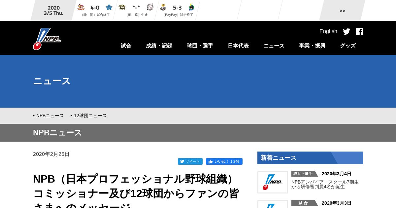Open the NPBアンパイア・スクール7期生 news article

(x=325, y=184)
